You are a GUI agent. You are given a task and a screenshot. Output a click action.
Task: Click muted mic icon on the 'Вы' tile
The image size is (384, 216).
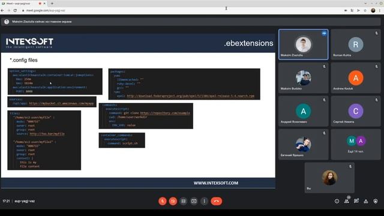pos(350,166)
